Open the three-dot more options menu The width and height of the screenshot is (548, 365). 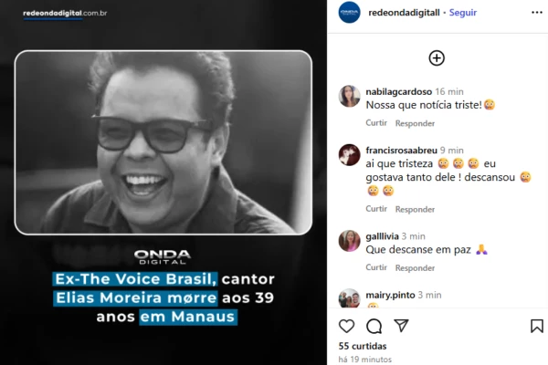[537, 13]
